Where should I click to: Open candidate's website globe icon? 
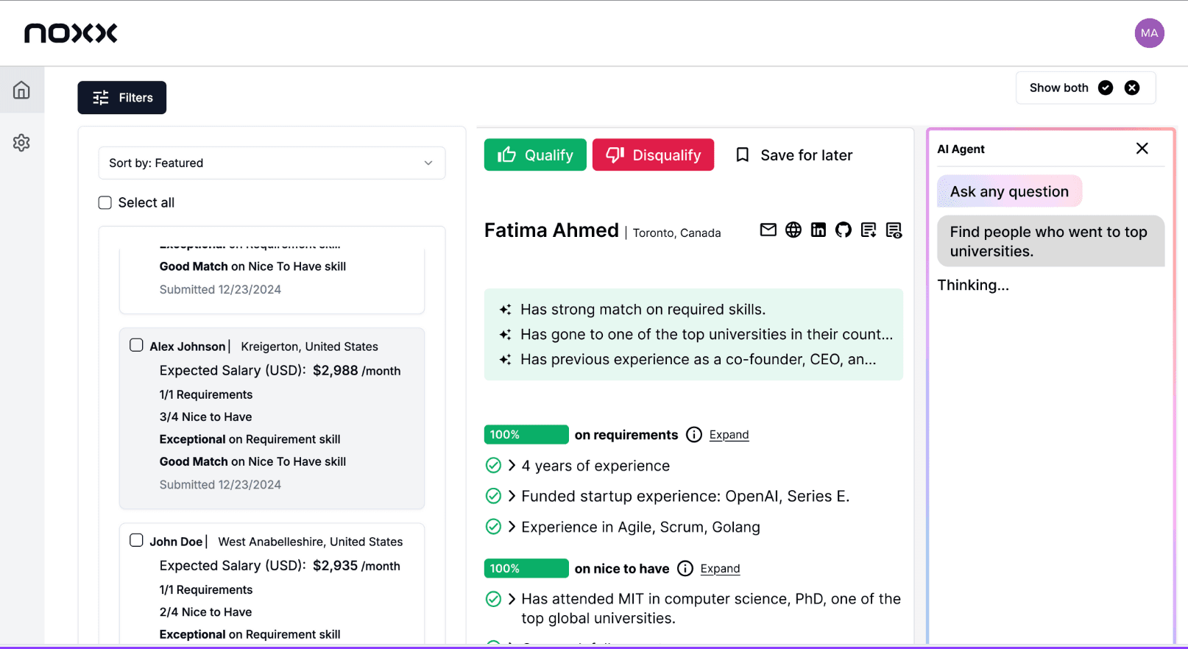[x=793, y=230]
